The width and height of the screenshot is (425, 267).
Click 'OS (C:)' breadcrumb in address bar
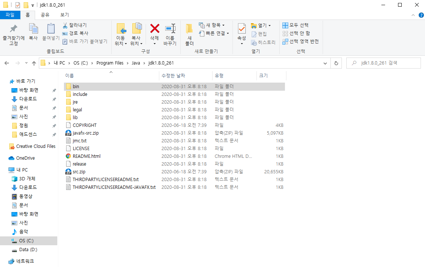[81, 63]
